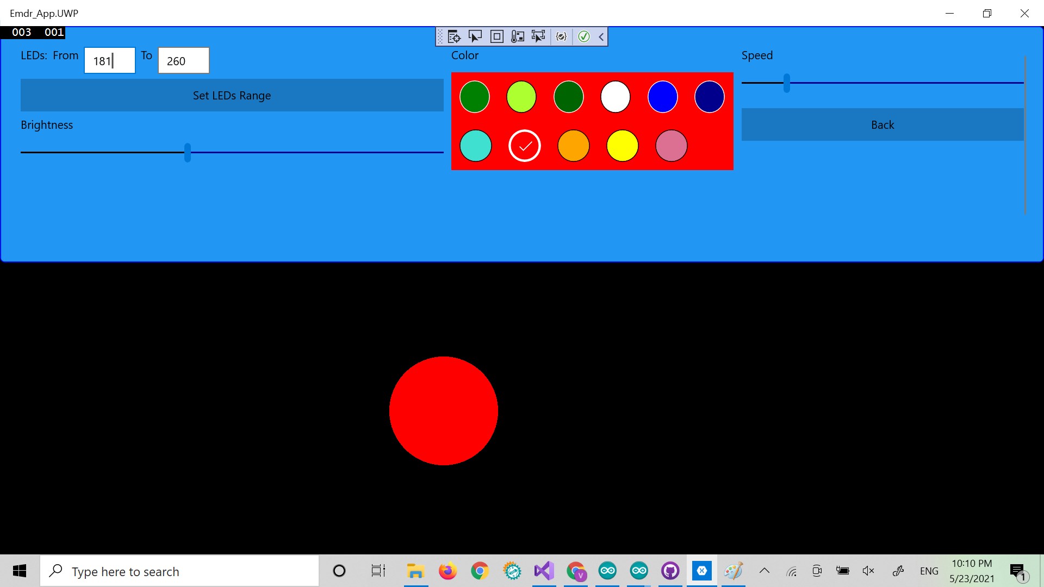Unmute the system volume in the tray
This screenshot has width=1044, height=587.
[x=868, y=571]
